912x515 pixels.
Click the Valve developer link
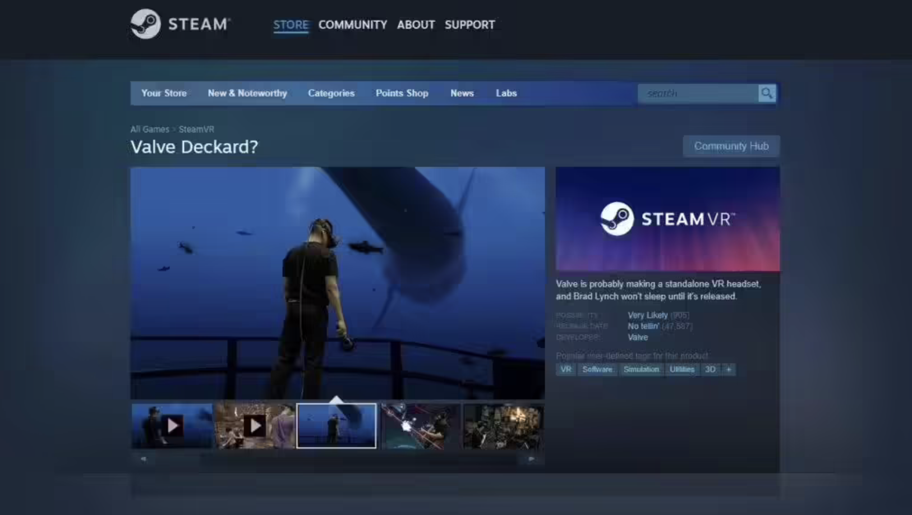[x=638, y=337]
